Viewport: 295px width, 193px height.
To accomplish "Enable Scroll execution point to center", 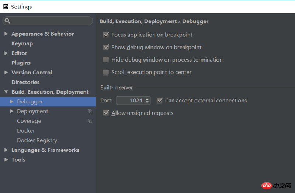I will (106, 72).
